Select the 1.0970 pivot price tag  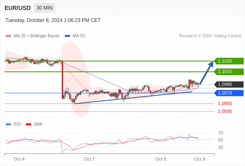tap(229, 93)
